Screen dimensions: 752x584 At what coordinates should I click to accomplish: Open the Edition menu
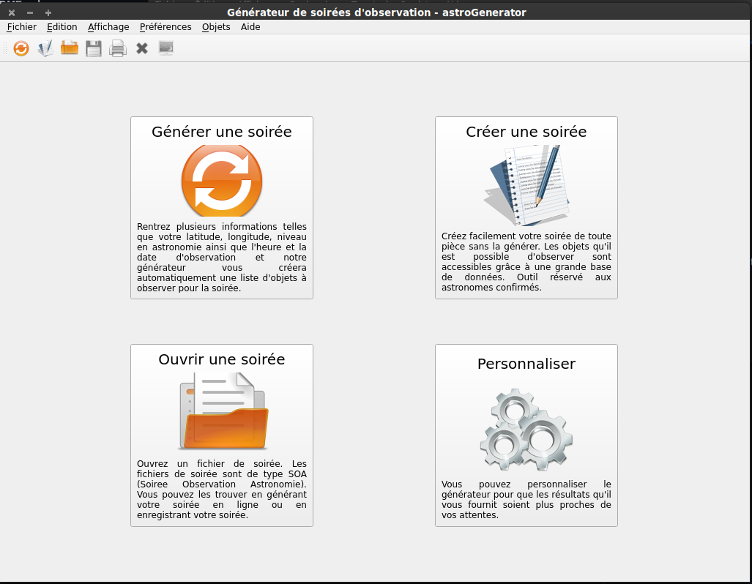click(62, 27)
